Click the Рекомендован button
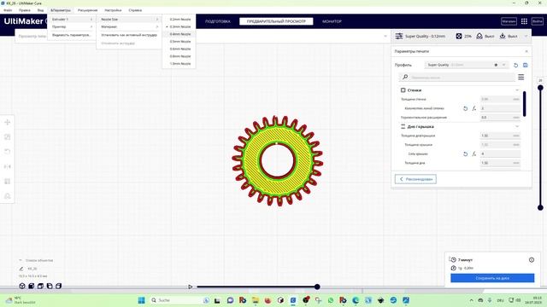 [415, 179]
